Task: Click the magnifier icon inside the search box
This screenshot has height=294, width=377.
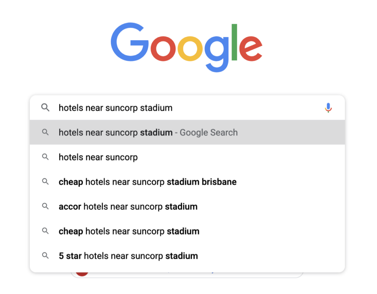Action: (x=45, y=108)
